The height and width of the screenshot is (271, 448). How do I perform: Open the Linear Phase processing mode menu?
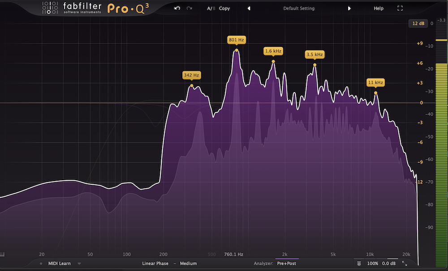pos(155,263)
